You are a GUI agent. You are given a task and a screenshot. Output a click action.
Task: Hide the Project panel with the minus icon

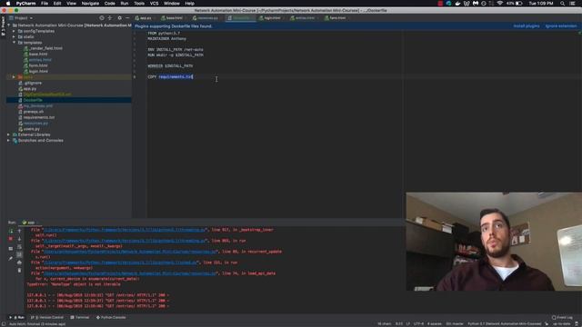[x=127, y=18]
